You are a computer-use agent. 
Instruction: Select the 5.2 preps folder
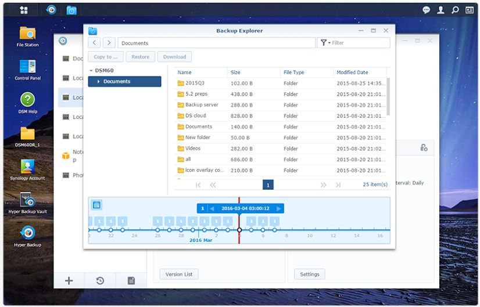coord(281,94)
